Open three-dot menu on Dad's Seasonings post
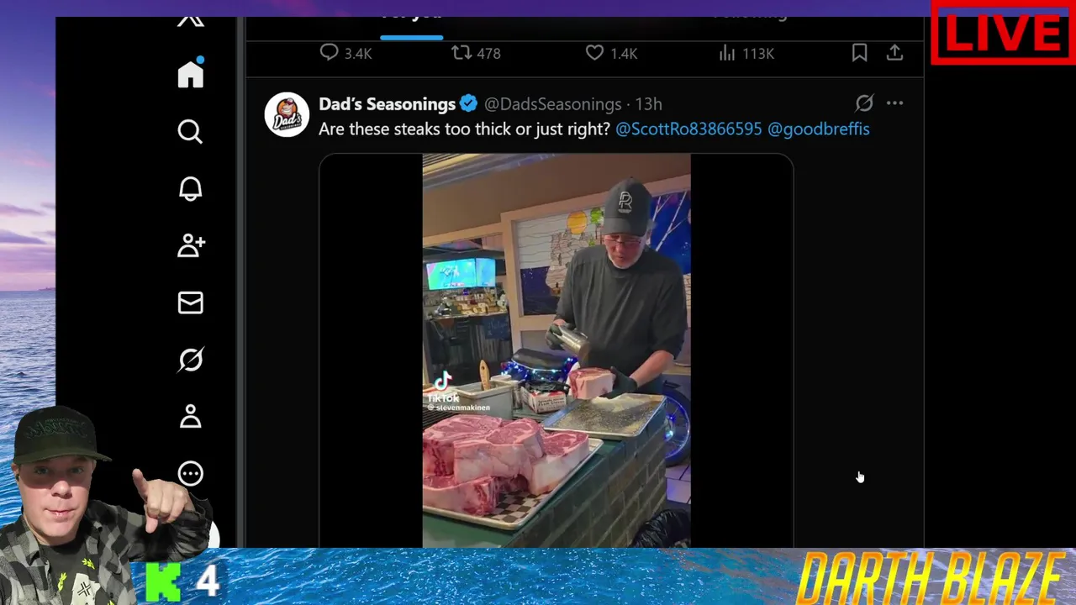 click(894, 103)
